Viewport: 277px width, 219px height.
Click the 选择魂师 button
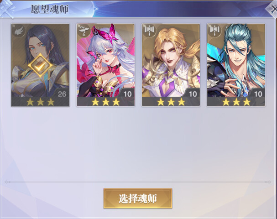(138, 198)
